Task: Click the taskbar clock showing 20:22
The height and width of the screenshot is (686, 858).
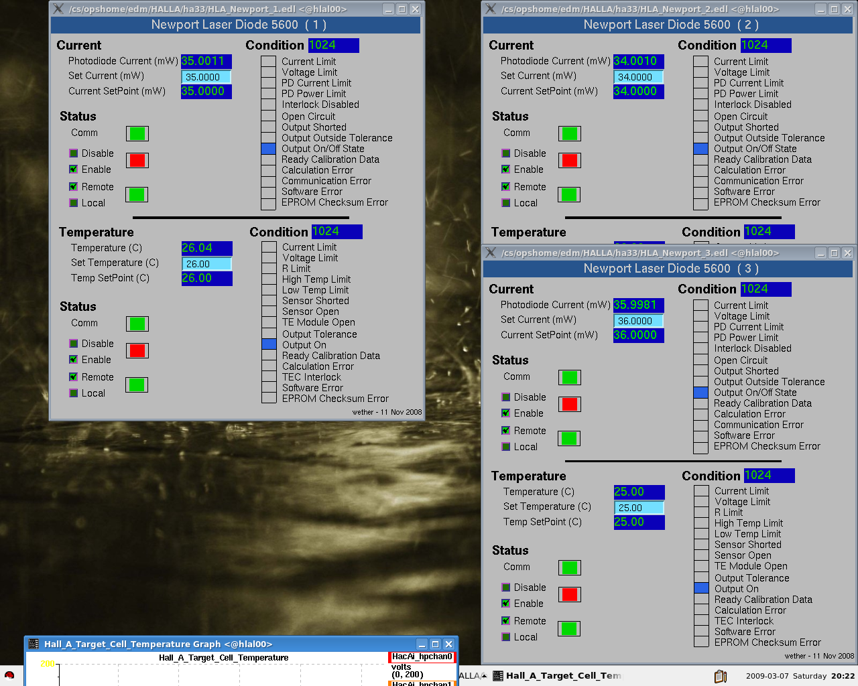Action: [843, 676]
